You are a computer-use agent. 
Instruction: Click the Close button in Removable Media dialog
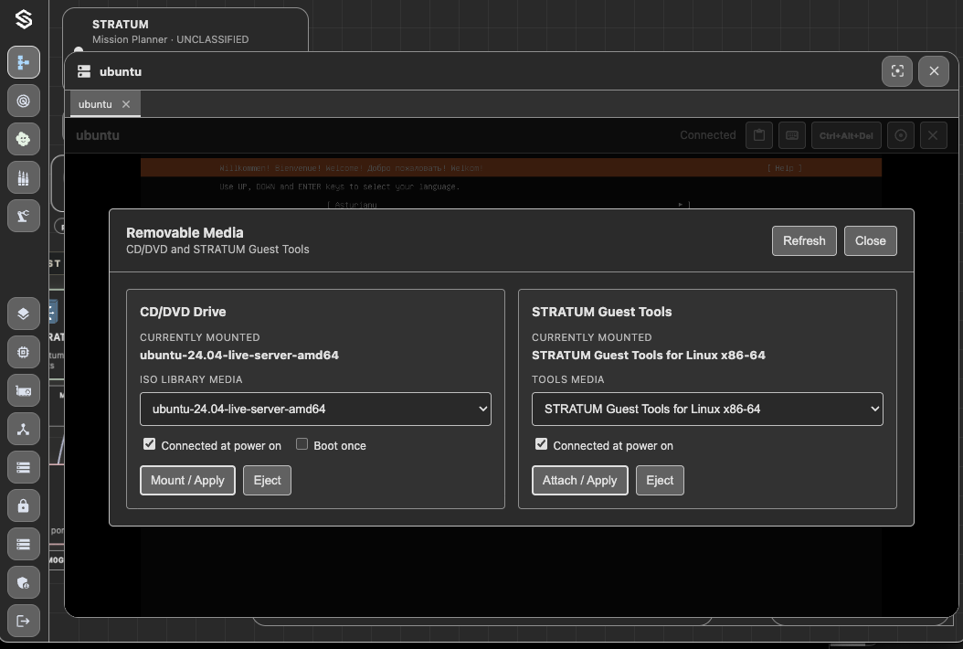point(870,241)
